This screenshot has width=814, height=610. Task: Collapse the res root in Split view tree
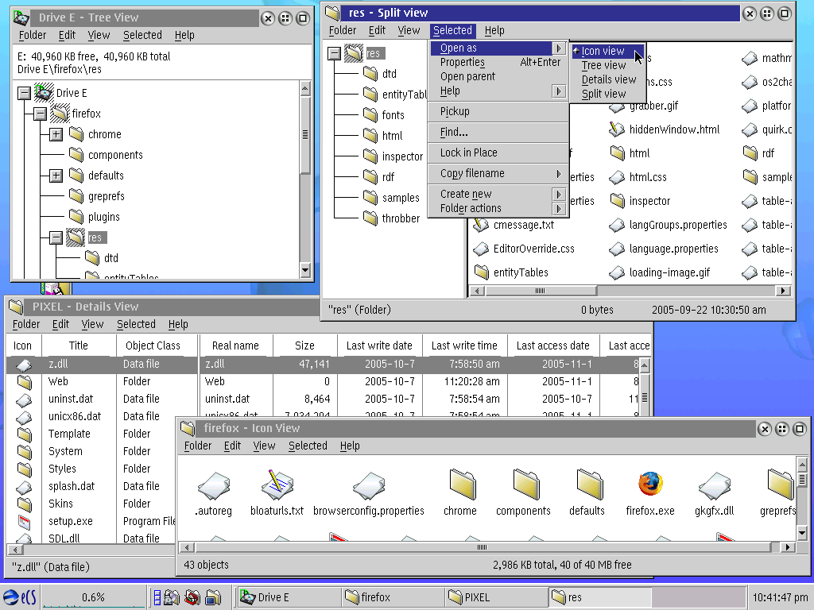[334, 53]
